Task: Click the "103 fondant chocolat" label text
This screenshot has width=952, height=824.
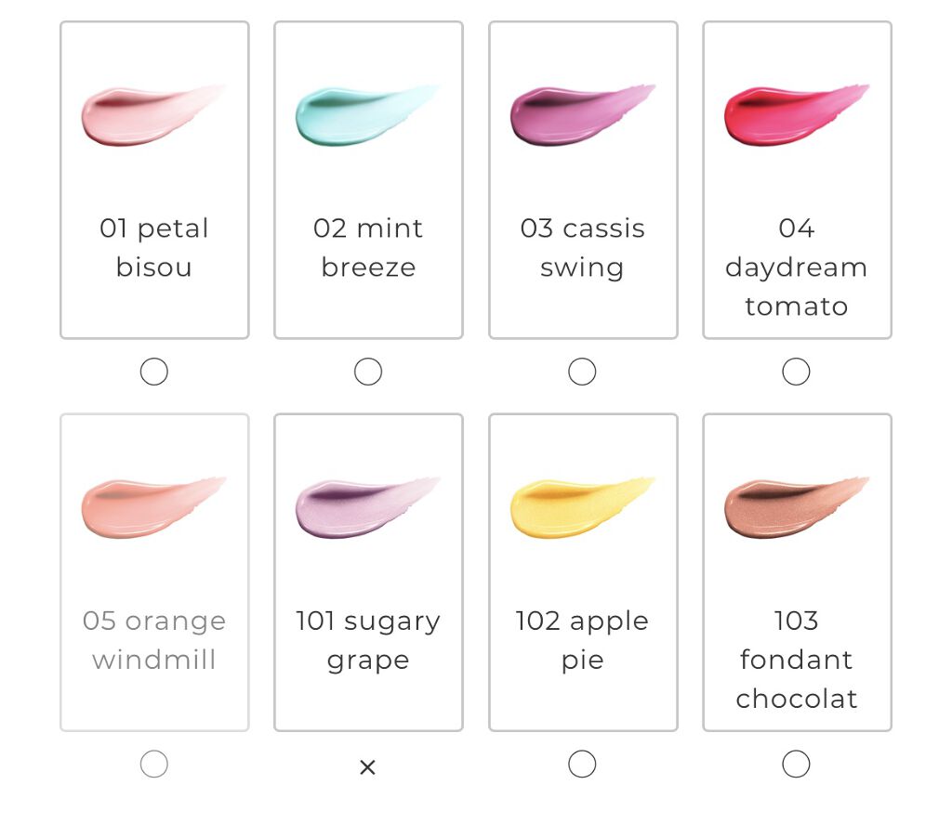Action: [797, 660]
